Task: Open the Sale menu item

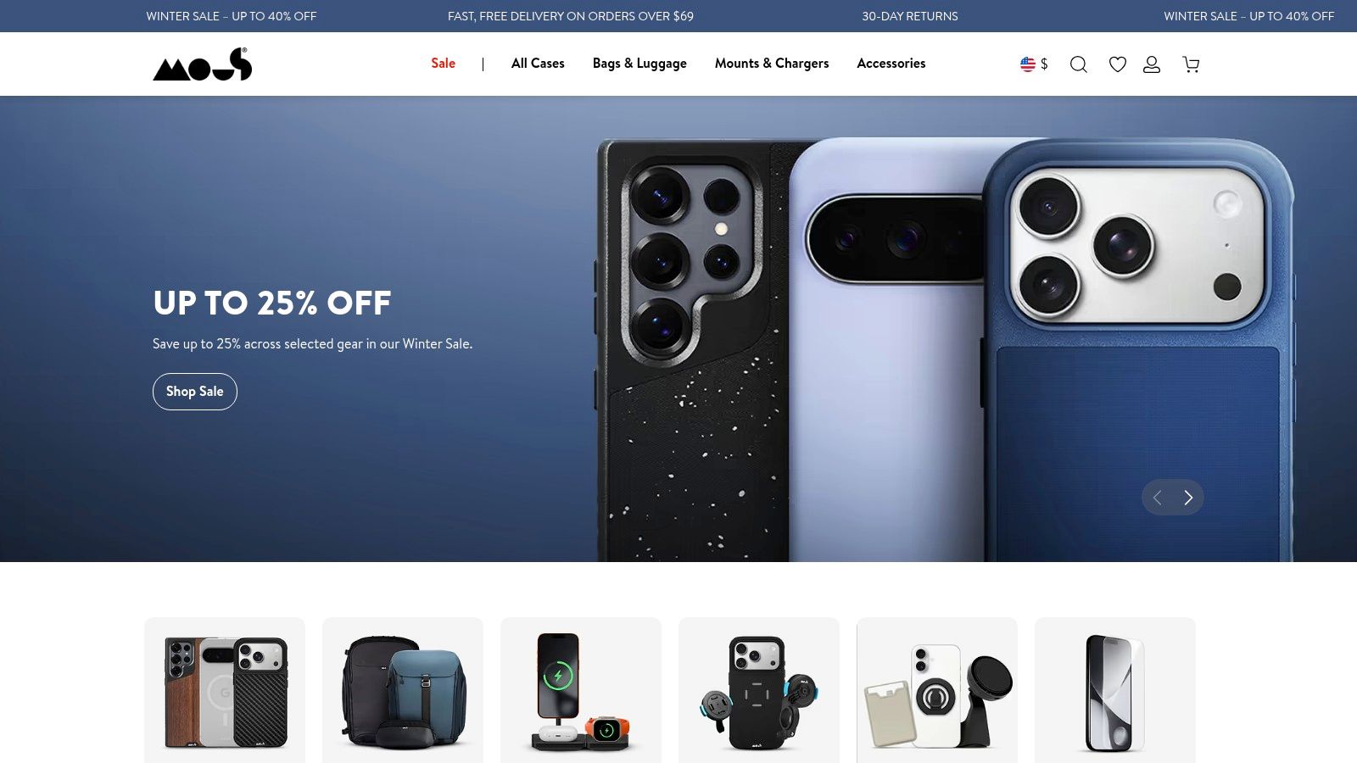Action: (x=444, y=64)
